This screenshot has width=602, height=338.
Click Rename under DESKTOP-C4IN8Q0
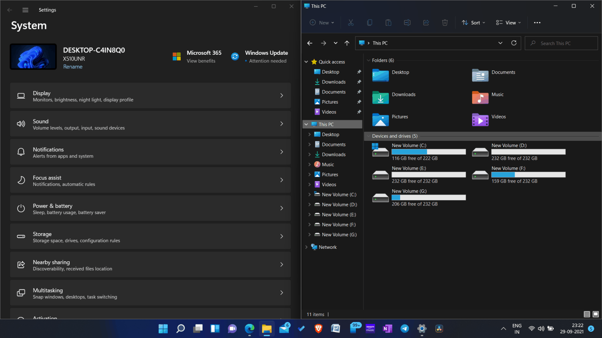[73, 67]
